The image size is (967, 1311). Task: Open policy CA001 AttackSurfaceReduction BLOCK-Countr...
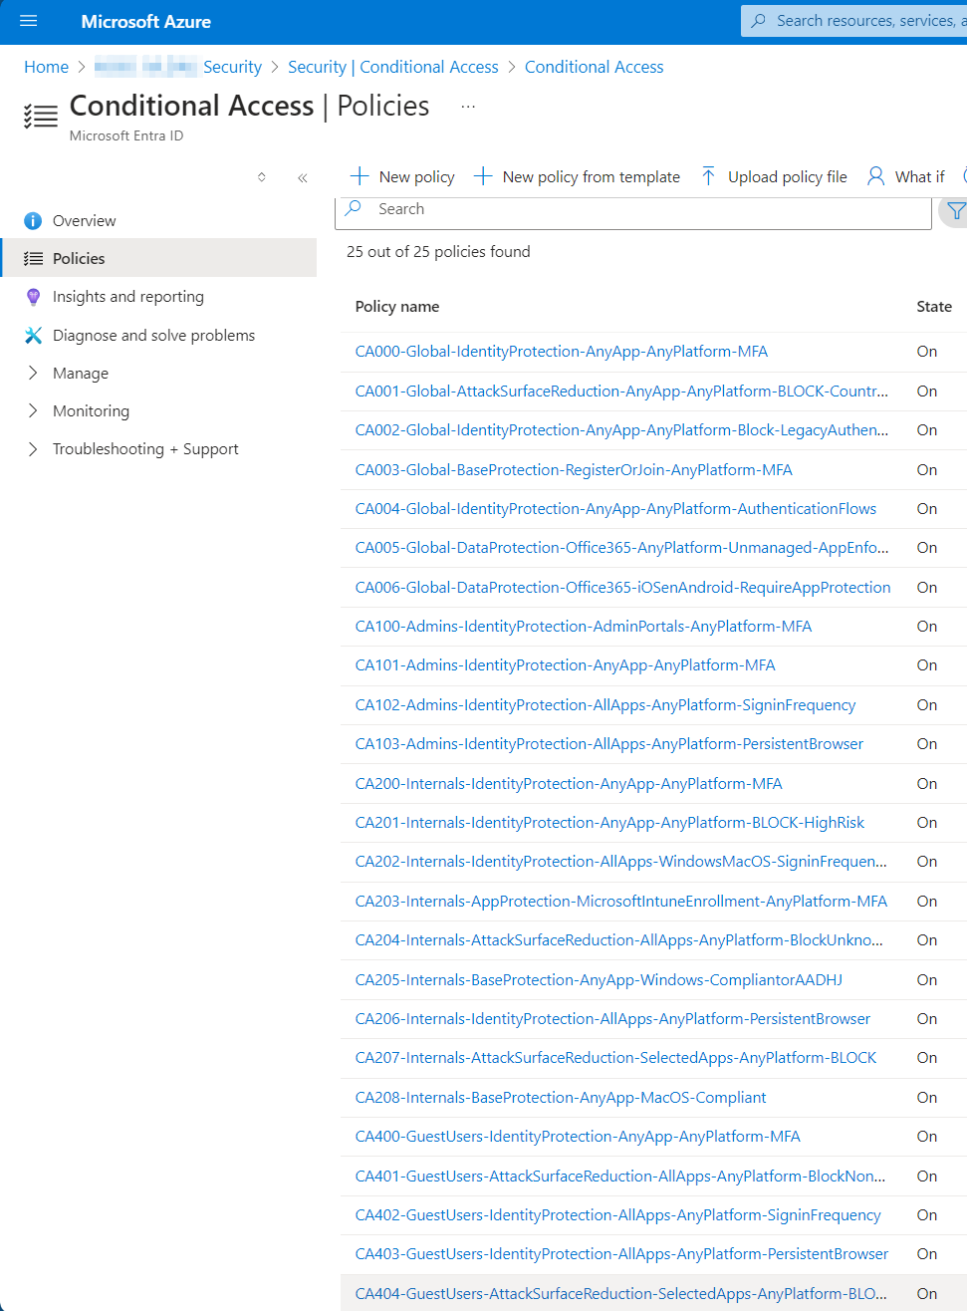(x=621, y=391)
